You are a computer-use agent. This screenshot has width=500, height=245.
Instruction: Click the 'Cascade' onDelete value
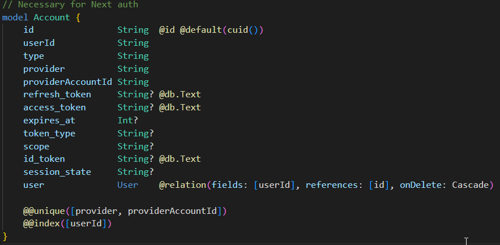pyautogui.click(x=472, y=185)
